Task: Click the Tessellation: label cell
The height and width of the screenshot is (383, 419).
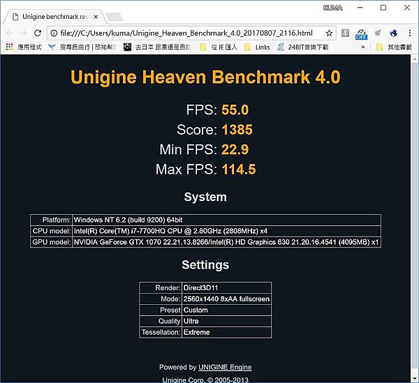Action: point(161,332)
